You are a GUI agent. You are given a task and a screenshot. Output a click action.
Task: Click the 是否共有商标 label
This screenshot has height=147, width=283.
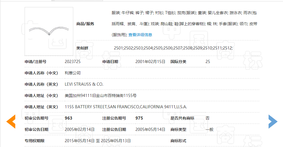coord(182,118)
